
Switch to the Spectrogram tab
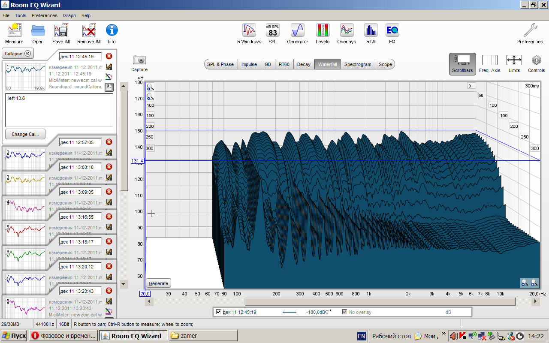click(357, 64)
